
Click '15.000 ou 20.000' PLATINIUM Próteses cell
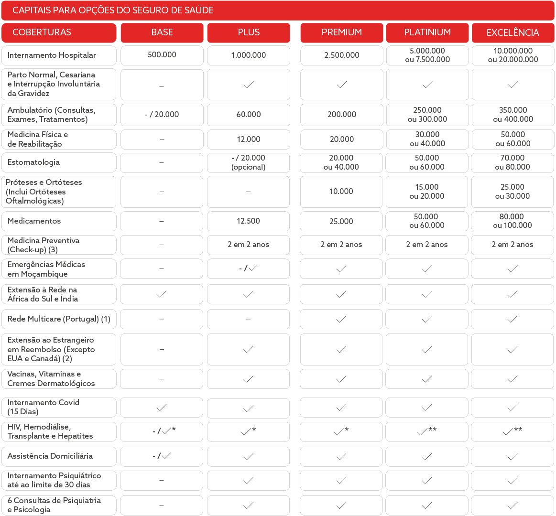(x=427, y=192)
